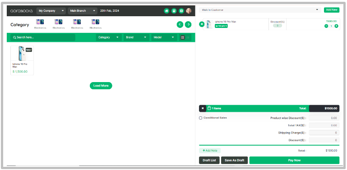
Task: Expand the Category filter dropdown
Action: pyautogui.click(x=109, y=37)
